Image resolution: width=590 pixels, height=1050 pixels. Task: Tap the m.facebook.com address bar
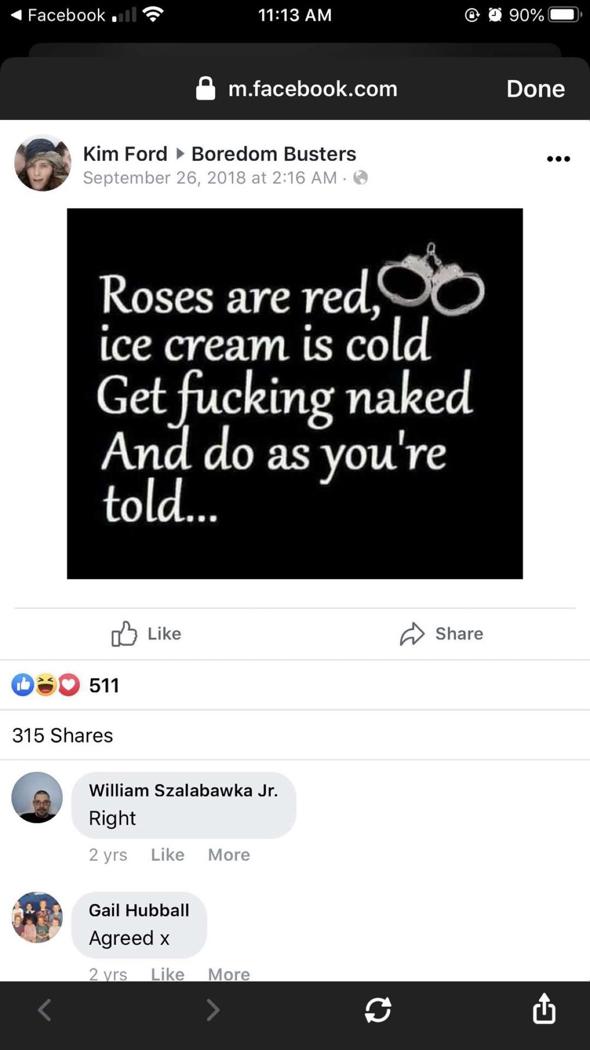point(297,89)
